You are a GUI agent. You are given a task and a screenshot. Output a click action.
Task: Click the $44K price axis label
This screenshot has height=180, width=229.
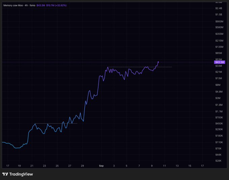click(x=219, y=155)
